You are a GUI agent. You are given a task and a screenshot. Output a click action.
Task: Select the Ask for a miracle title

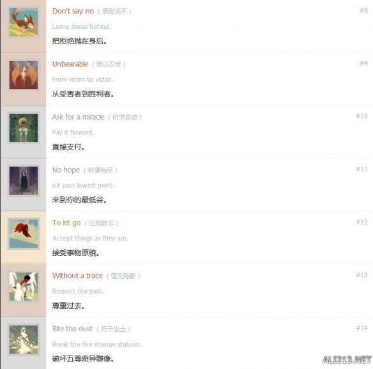click(79, 117)
